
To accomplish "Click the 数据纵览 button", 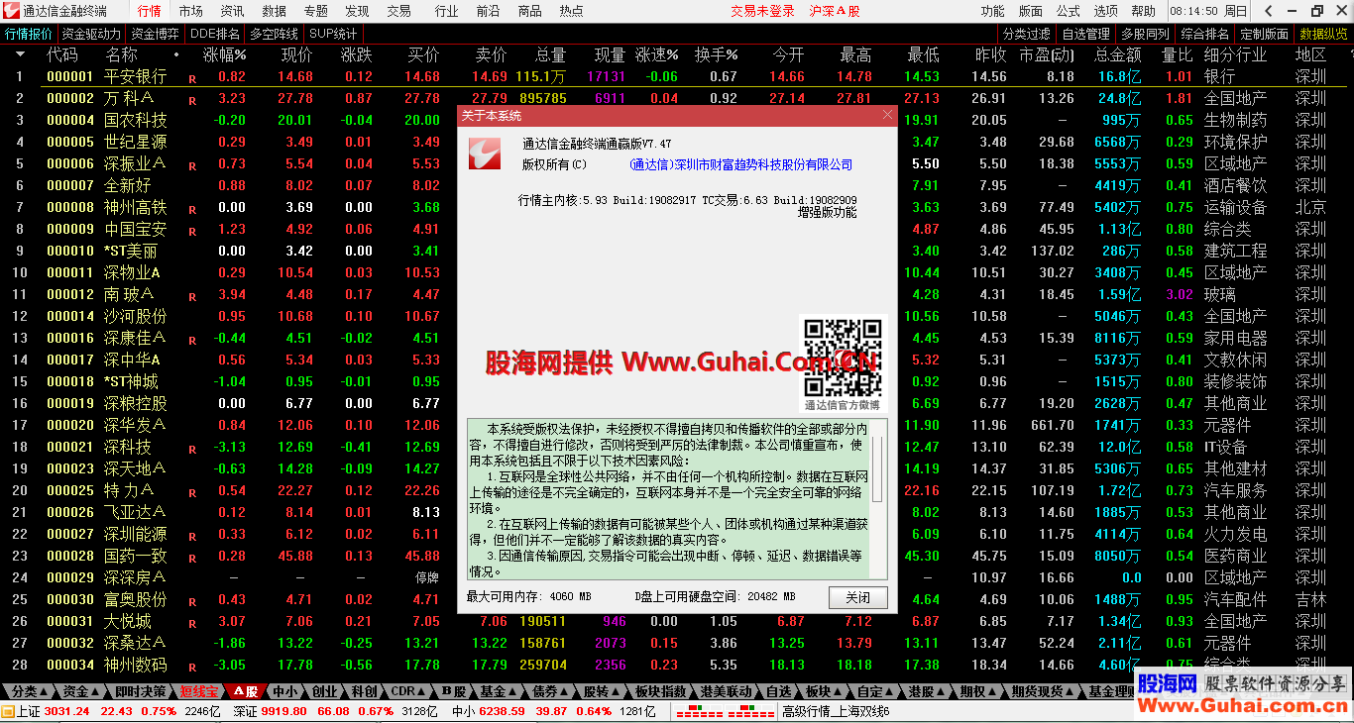I will 1323,34.
